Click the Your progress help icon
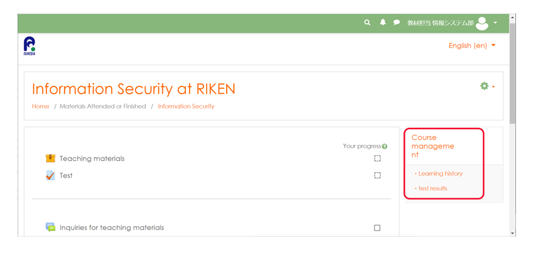Screen dimensions: 533x253 (385, 147)
